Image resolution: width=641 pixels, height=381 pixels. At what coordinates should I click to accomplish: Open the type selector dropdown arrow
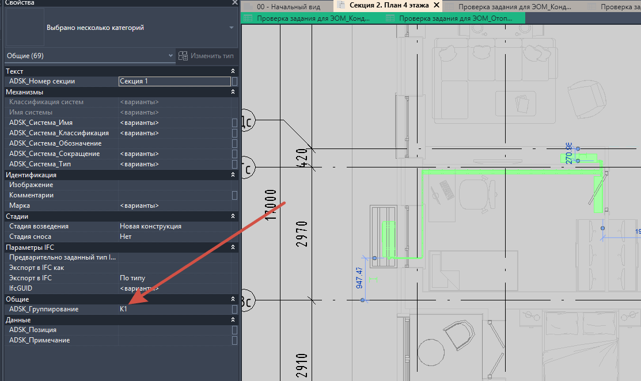232,28
